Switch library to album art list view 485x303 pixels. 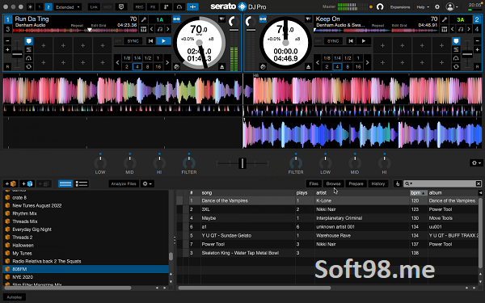tap(82, 183)
